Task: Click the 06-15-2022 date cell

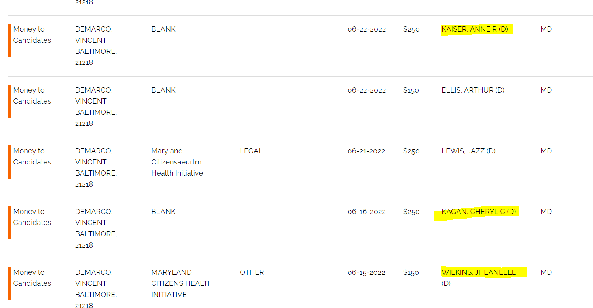Action: pos(366,272)
